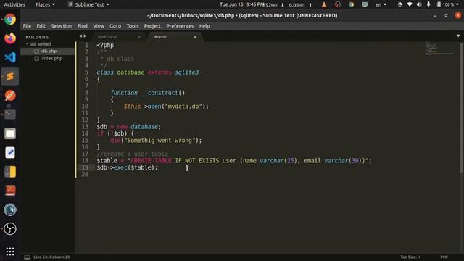Open the Tools menu
Image resolution: width=464 pixels, height=261 pixels.
coord(133,26)
